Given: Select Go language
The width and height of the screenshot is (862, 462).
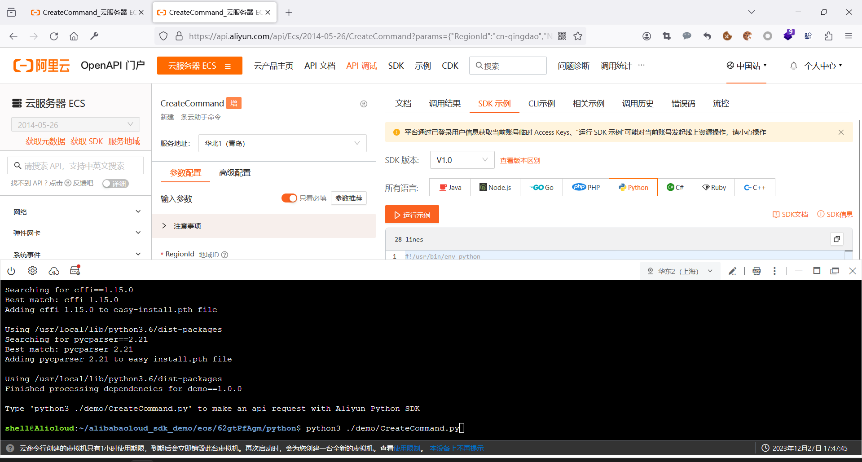Looking at the screenshot, I should (x=541, y=187).
